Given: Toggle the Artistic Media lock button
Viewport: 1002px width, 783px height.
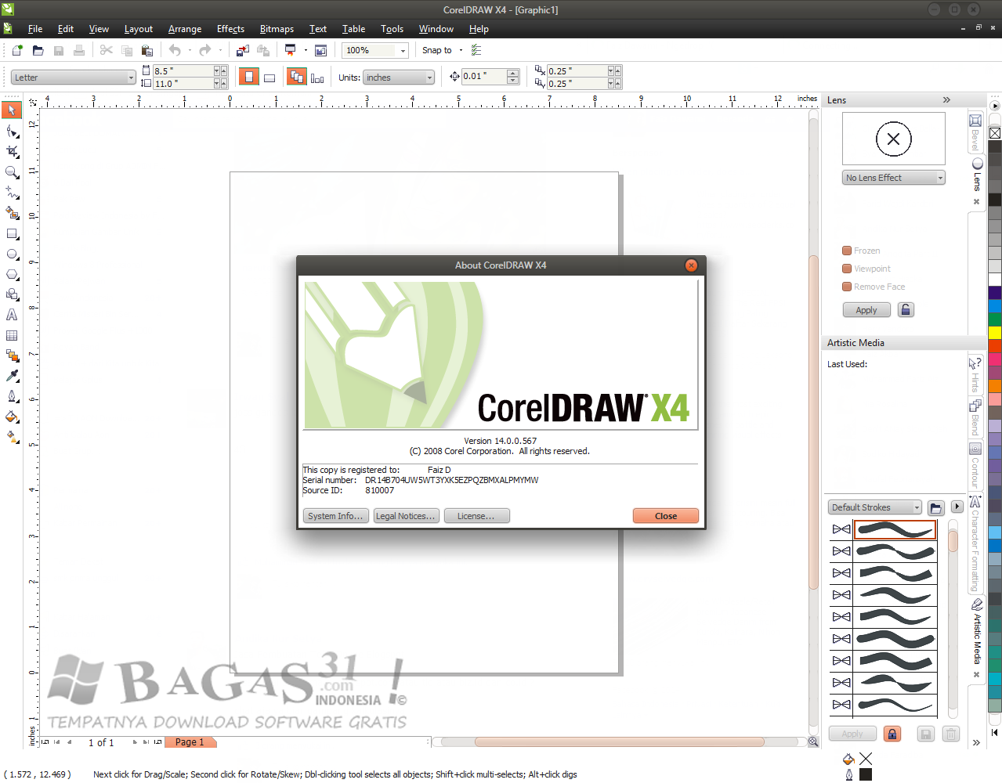Looking at the screenshot, I should pos(892,734).
